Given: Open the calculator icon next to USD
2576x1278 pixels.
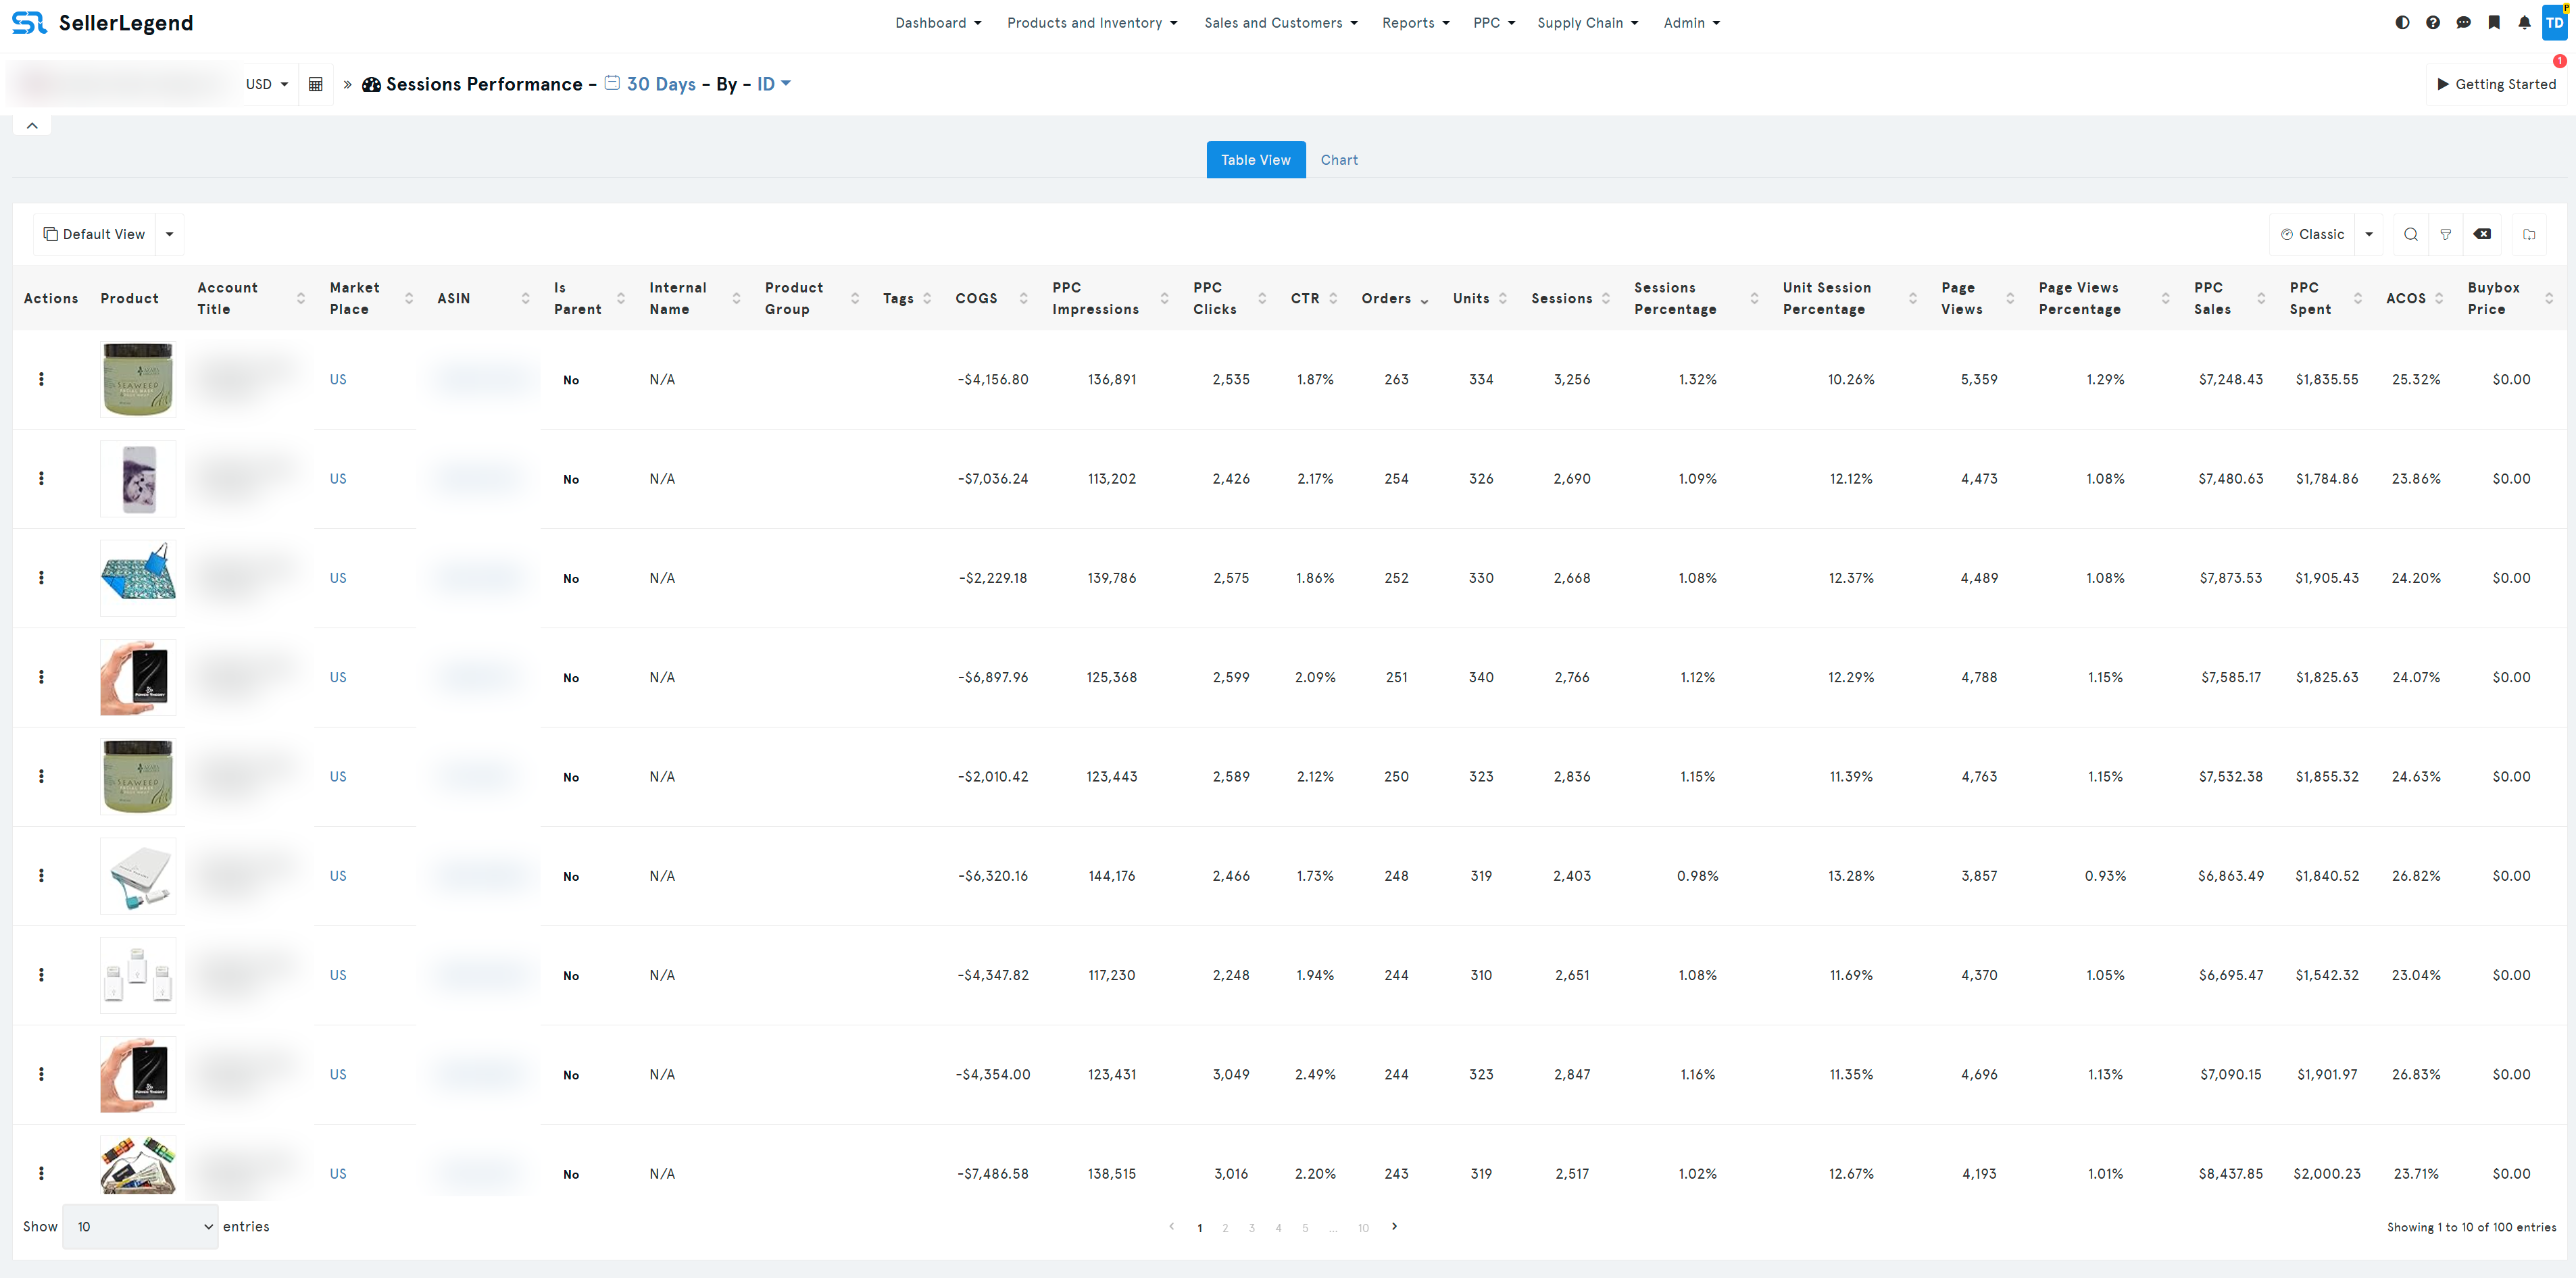Looking at the screenshot, I should coord(315,84).
